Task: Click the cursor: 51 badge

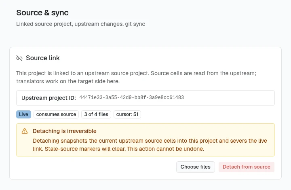Action: pos(127,114)
